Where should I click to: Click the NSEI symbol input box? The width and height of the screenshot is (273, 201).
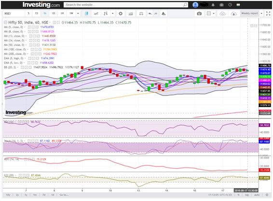(x=14, y=13)
